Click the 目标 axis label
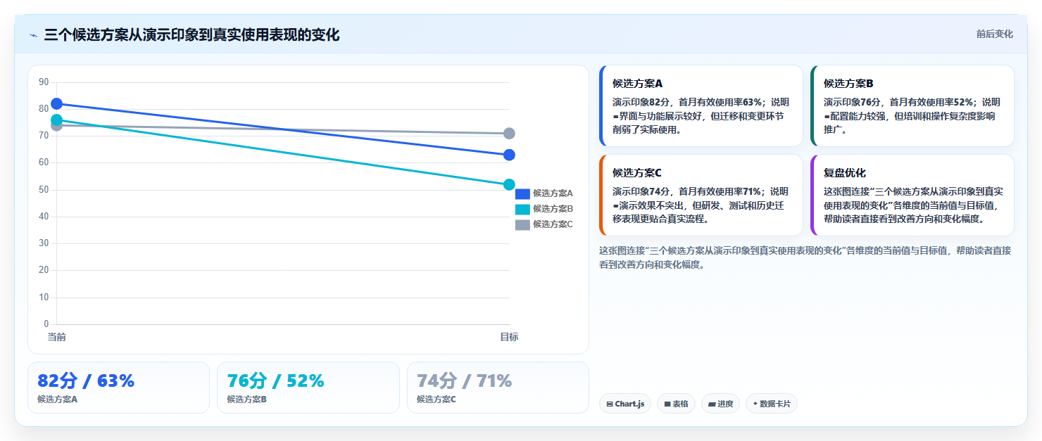Screen dimensions: 1042x441 [x=509, y=337]
